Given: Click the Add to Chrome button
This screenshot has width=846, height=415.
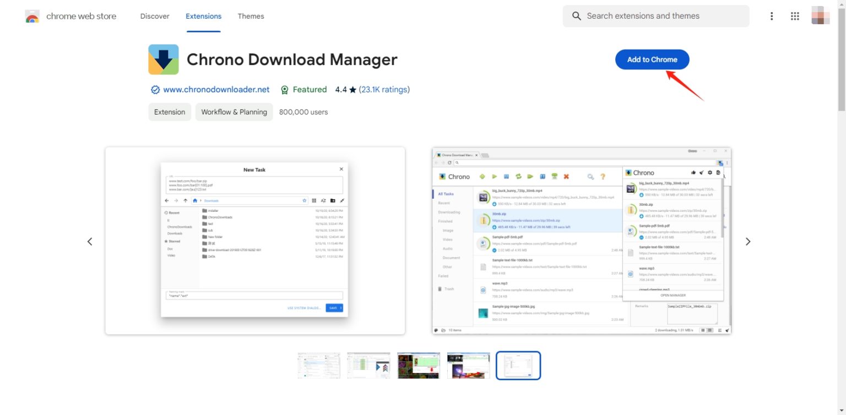Looking at the screenshot, I should 652,59.
